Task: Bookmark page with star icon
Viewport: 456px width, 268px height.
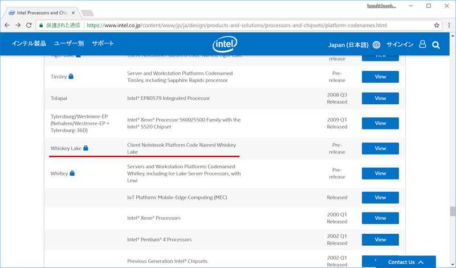Action: [x=437, y=25]
